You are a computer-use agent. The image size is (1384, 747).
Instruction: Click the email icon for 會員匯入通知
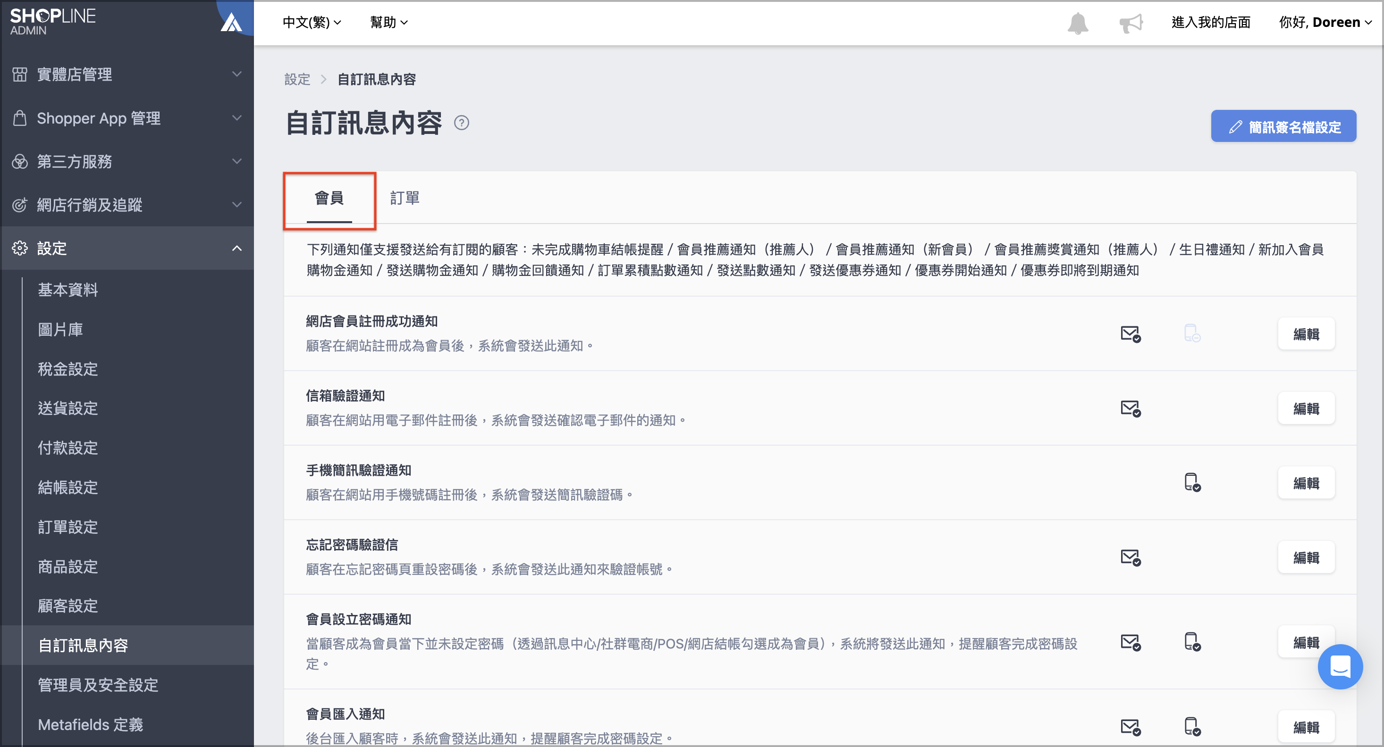(1131, 727)
